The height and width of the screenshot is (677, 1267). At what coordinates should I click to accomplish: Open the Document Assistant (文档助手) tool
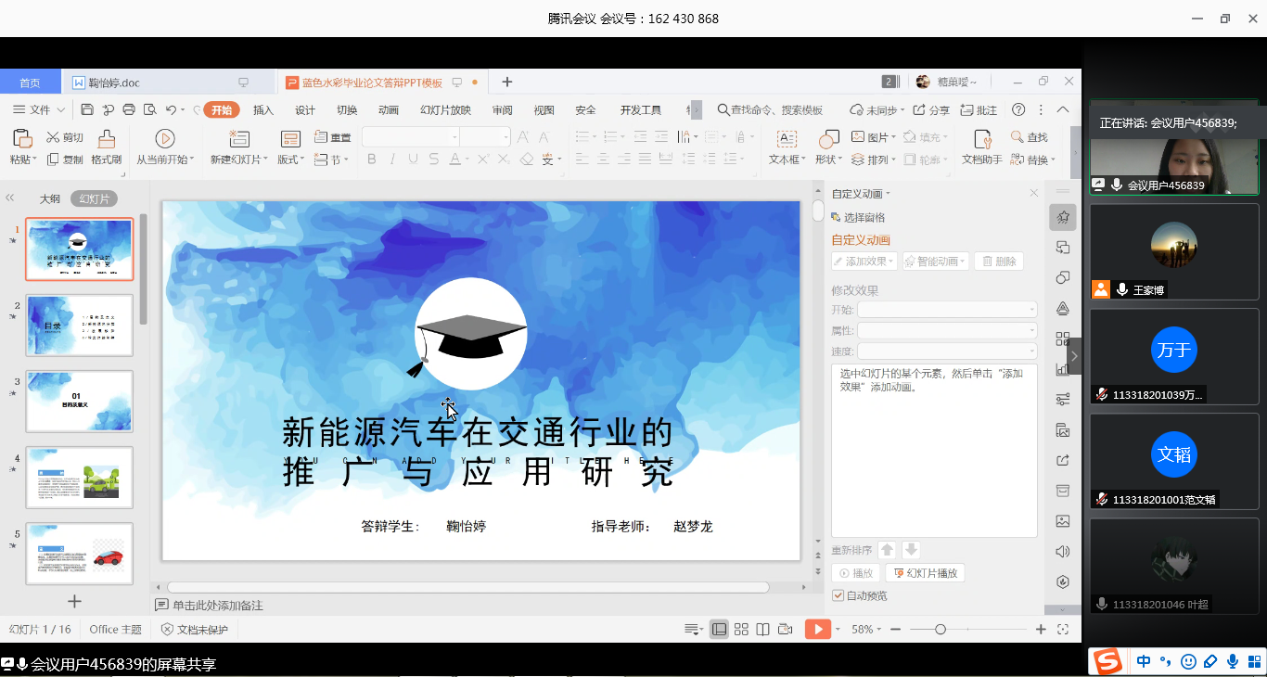pos(982,139)
